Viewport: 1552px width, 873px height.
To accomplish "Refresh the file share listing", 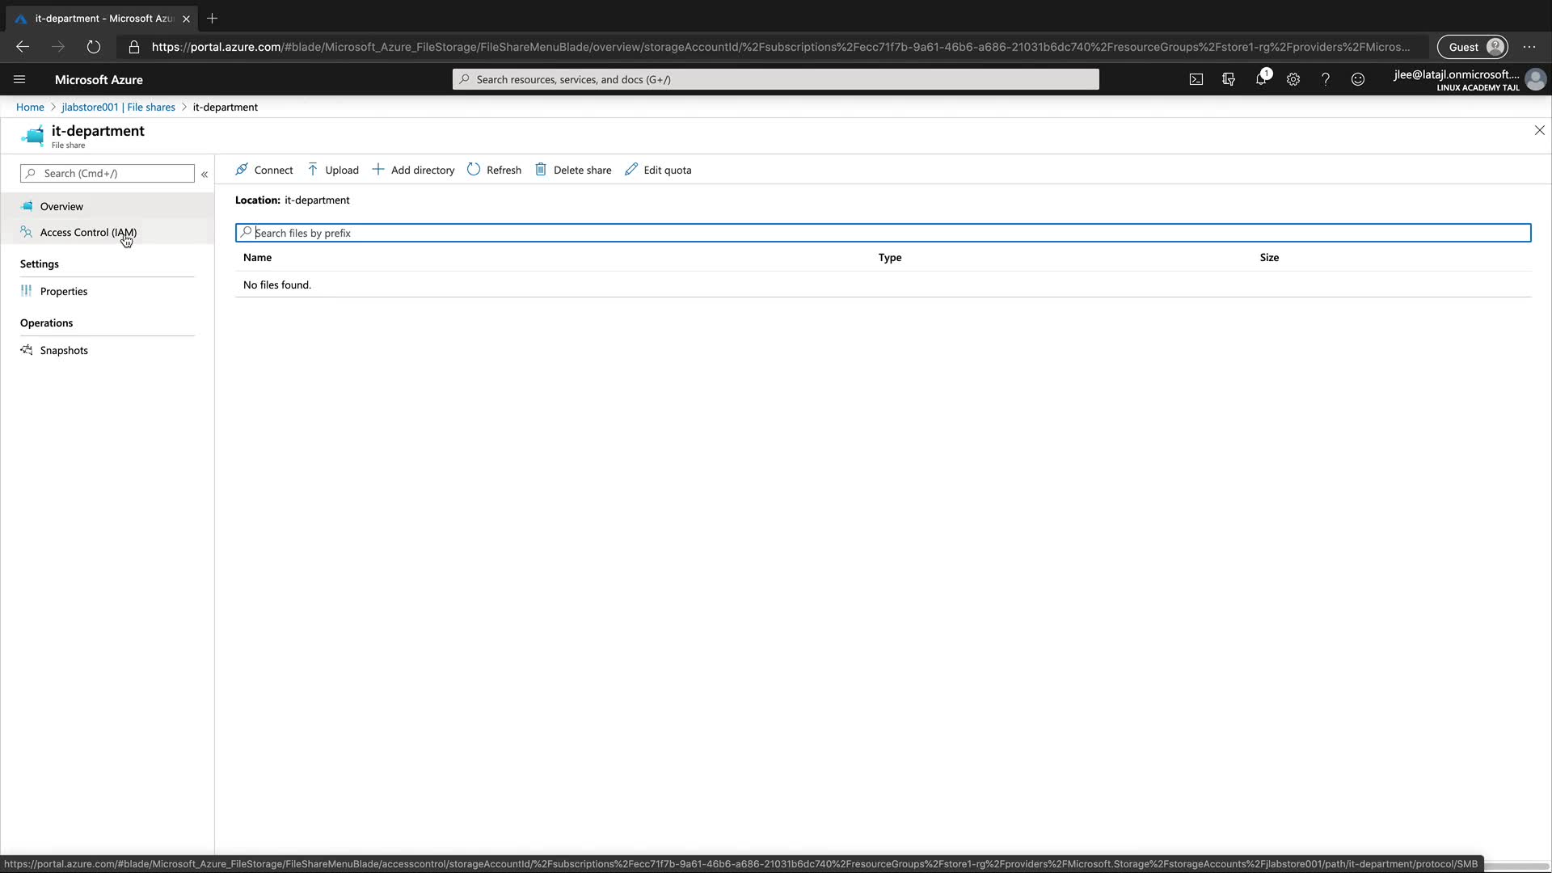I will [x=494, y=170].
